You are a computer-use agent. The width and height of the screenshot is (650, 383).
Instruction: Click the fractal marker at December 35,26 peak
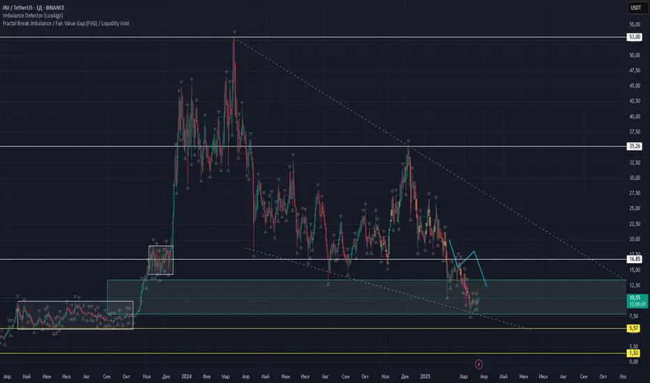click(408, 142)
